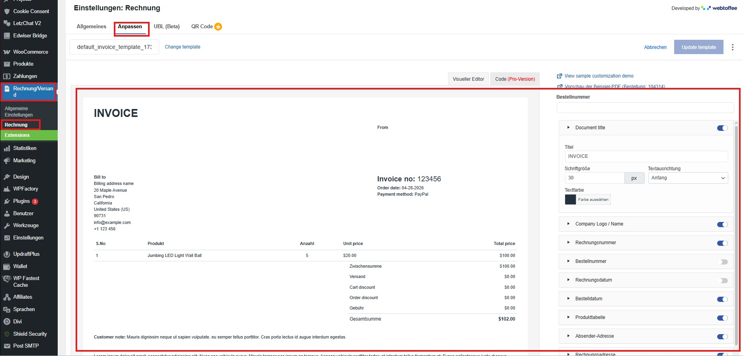
Task: Switch to the QR Code tab
Action: (202, 26)
